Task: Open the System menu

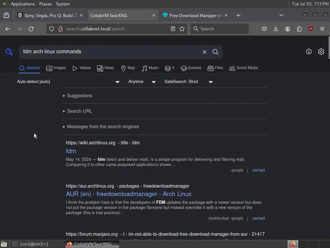Action: [x=63, y=4]
